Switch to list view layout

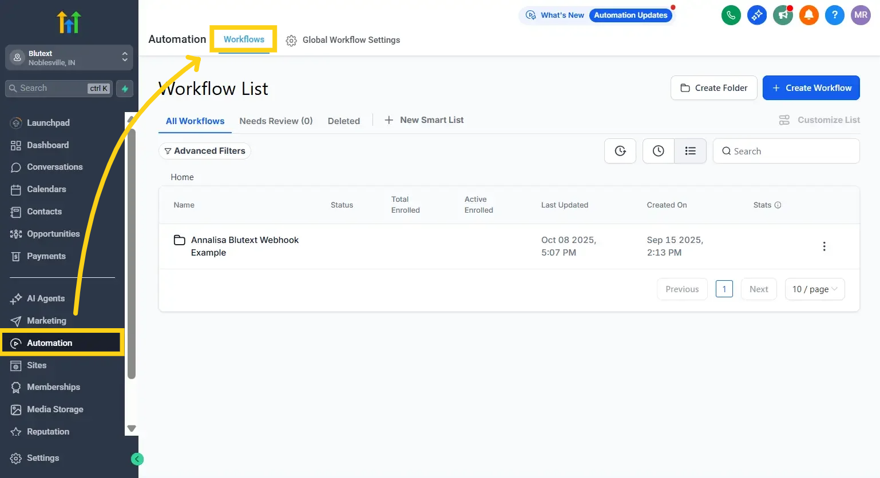(x=690, y=151)
